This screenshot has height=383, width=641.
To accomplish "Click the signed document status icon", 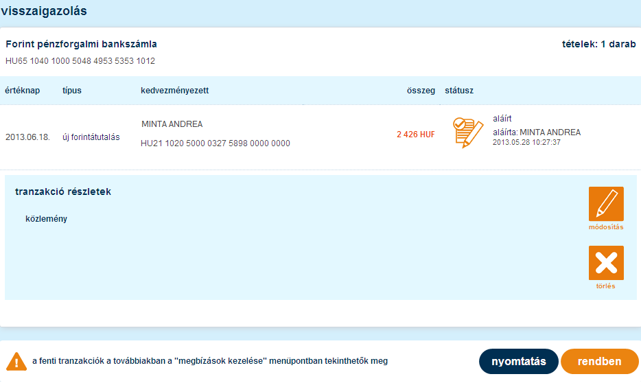I will pyautogui.click(x=467, y=132).
